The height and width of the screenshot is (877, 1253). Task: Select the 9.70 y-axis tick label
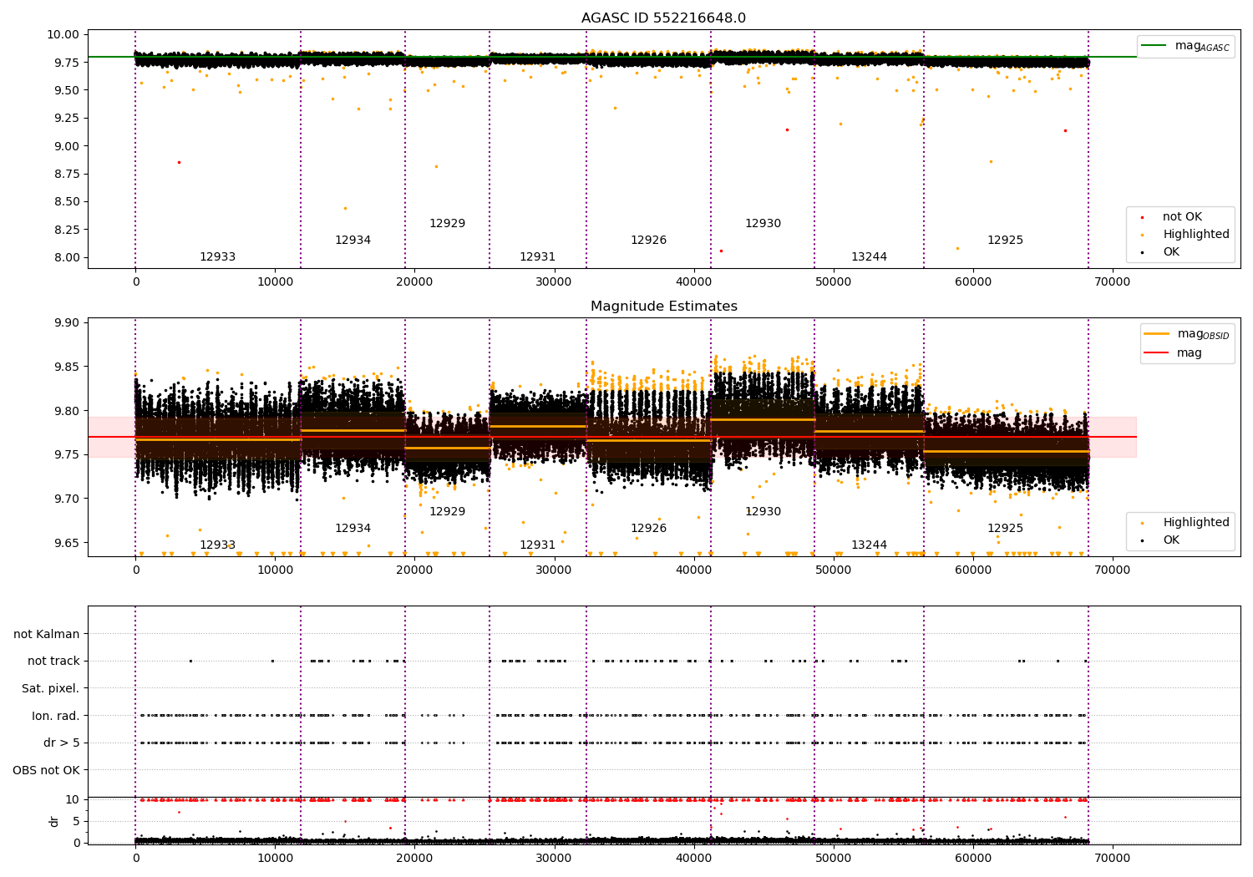coord(66,499)
